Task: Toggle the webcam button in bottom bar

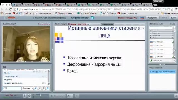Action: point(29,96)
